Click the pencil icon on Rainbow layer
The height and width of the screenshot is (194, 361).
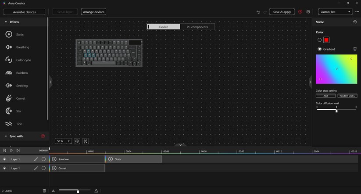pyautogui.click(x=36, y=159)
